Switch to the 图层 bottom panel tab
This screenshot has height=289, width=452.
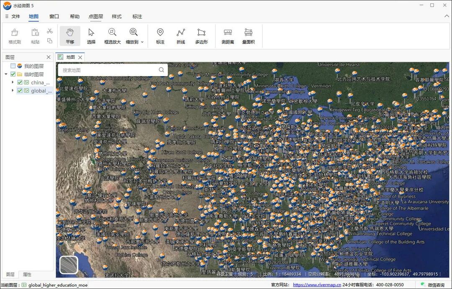tap(10, 274)
